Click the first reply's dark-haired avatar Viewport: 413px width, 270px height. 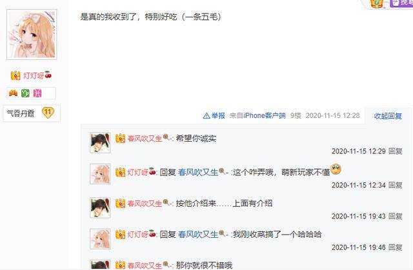tap(100, 143)
